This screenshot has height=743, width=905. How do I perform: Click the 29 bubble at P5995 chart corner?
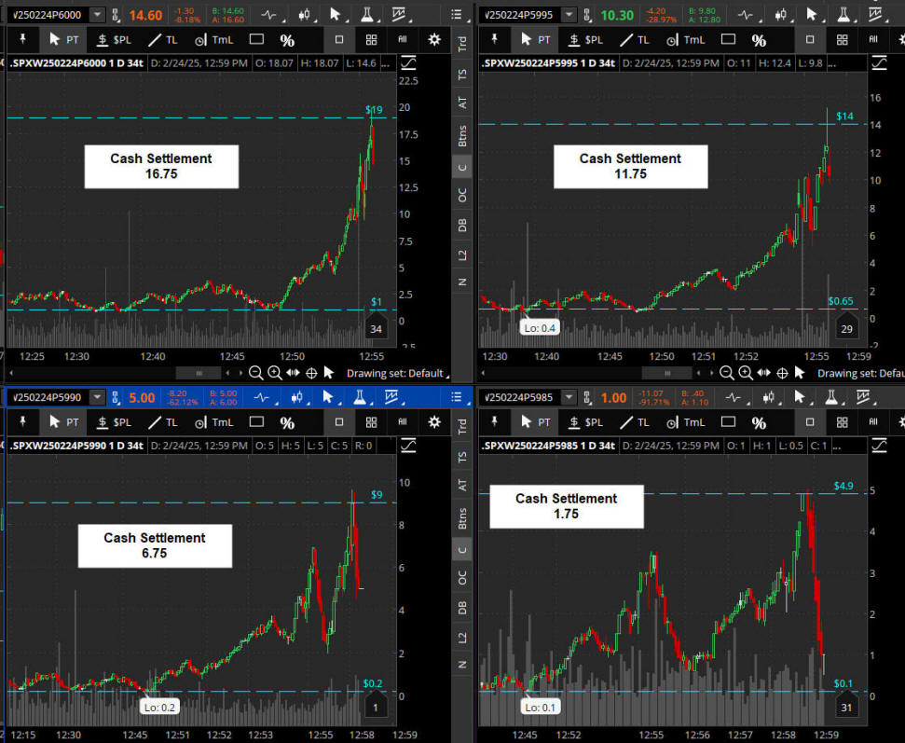(x=846, y=327)
